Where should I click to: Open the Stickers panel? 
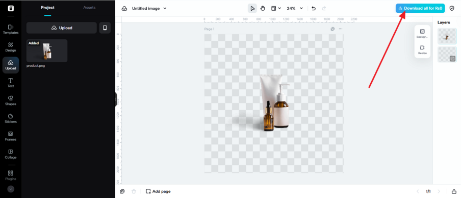point(11,118)
